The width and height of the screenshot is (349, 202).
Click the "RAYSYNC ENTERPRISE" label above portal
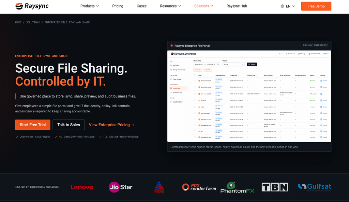click(x=315, y=45)
